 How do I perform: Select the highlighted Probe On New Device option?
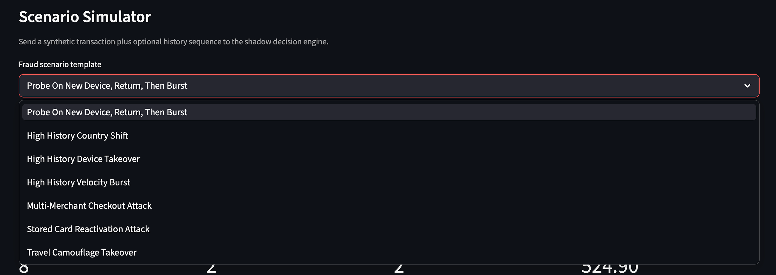pos(389,112)
